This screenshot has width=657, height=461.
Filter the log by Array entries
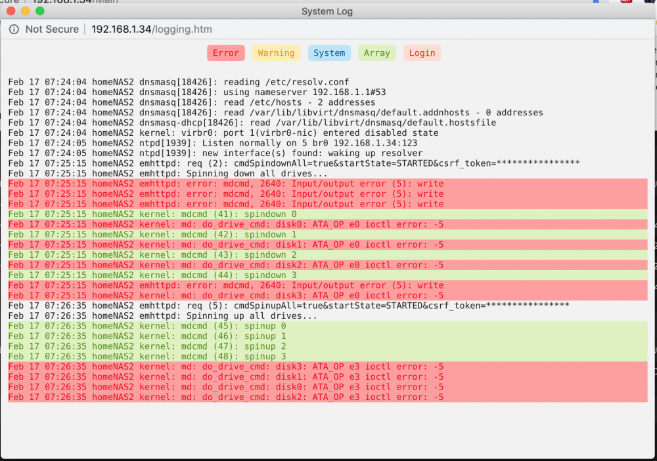click(x=376, y=53)
